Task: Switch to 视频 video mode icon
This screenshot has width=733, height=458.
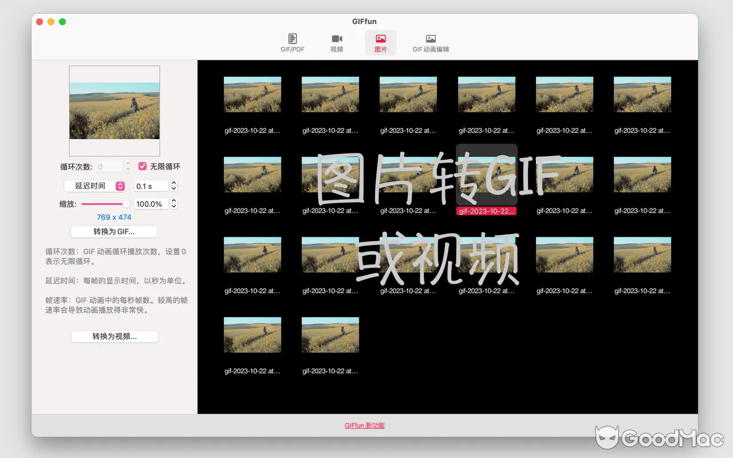Action: click(x=337, y=42)
